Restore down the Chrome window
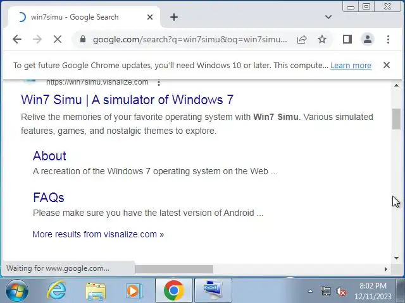The image size is (405, 303). (x=366, y=7)
